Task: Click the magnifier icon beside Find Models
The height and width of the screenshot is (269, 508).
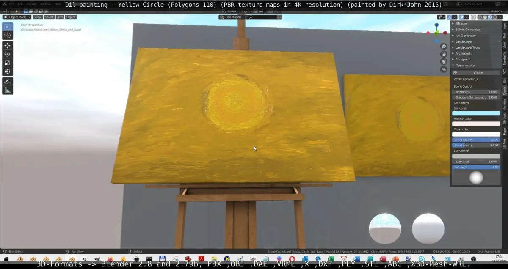Action: pos(251,17)
